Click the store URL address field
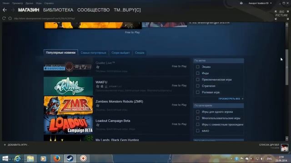 pyautogui.click(x=45, y=19)
